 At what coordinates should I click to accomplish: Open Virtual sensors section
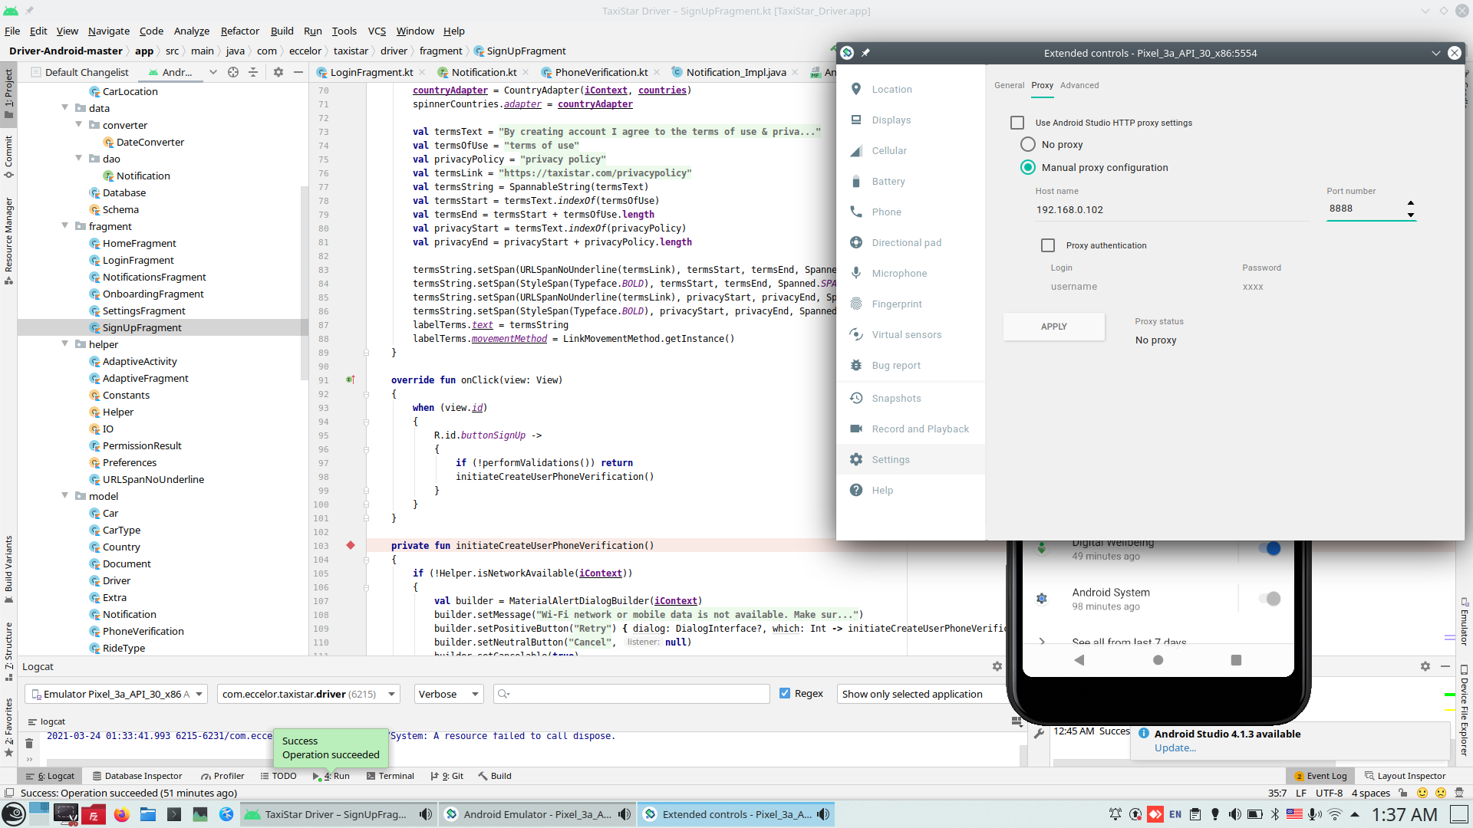[x=906, y=335]
